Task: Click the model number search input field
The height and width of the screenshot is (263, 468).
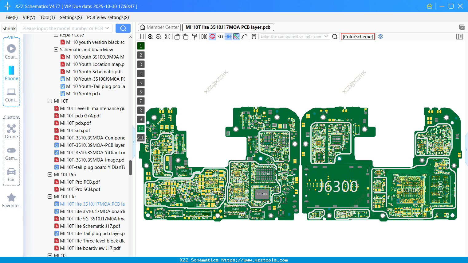Action: [x=63, y=28]
